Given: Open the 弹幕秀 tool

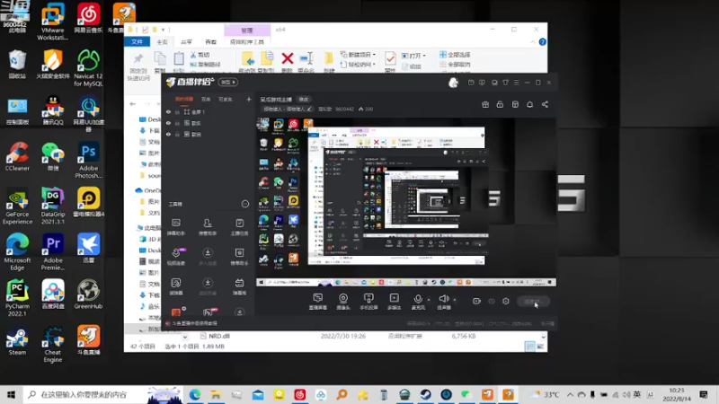Looking at the screenshot, I should click(239, 285).
